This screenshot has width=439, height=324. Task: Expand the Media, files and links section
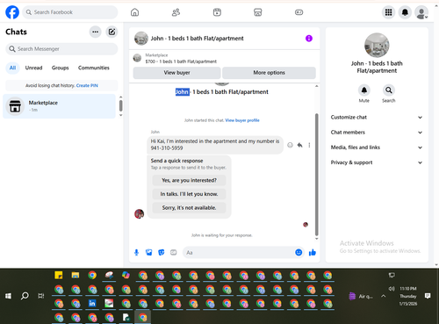click(377, 148)
